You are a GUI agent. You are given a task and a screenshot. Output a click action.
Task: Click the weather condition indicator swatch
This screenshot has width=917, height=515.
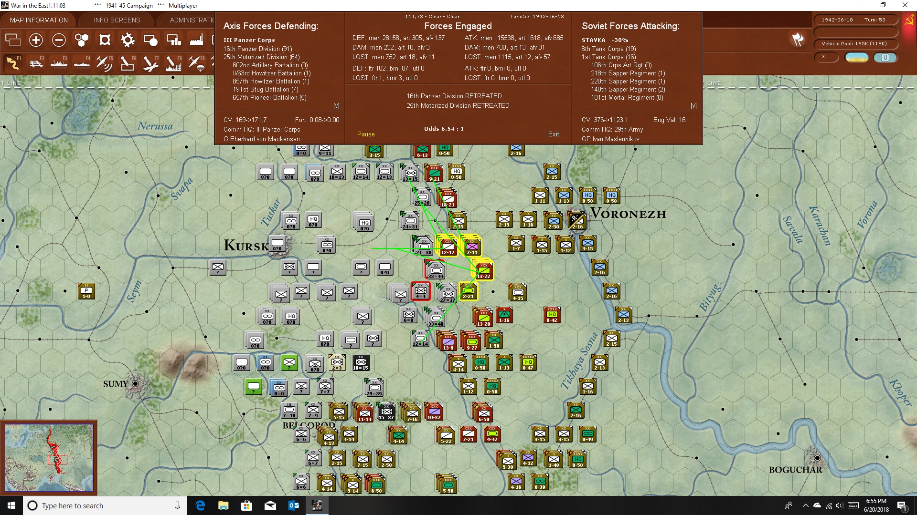click(856, 58)
